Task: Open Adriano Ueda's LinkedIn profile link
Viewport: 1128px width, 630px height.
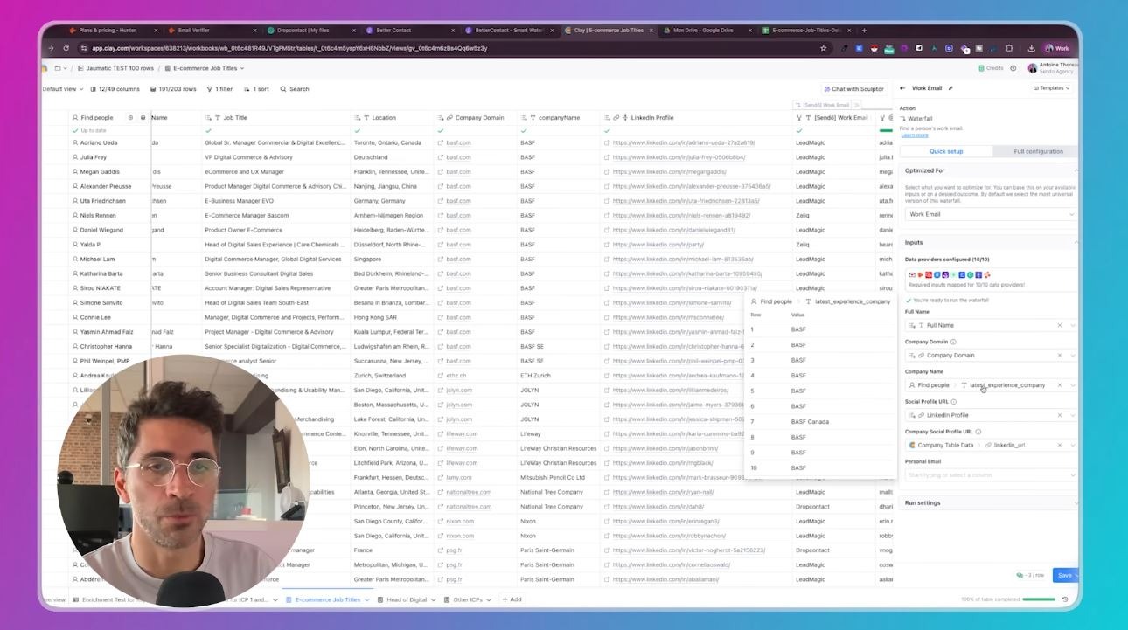Action: [683, 142]
